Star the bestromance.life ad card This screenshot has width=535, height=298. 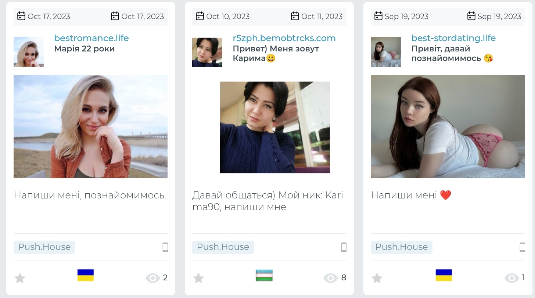coord(20,278)
